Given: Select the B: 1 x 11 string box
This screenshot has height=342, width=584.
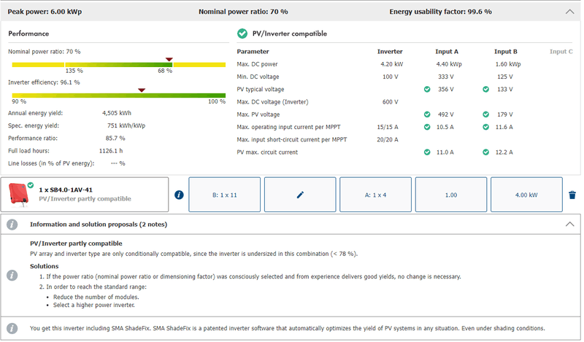Looking at the screenshot, I should pos(224,195).
